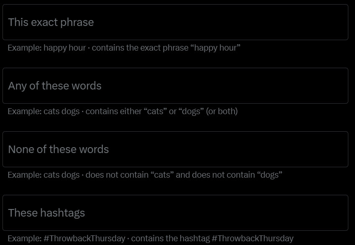Click the final #ThrowbackThursday hashtag in hint
The height and width of the screenshot is (245, 355).
[x=253, y=238]
